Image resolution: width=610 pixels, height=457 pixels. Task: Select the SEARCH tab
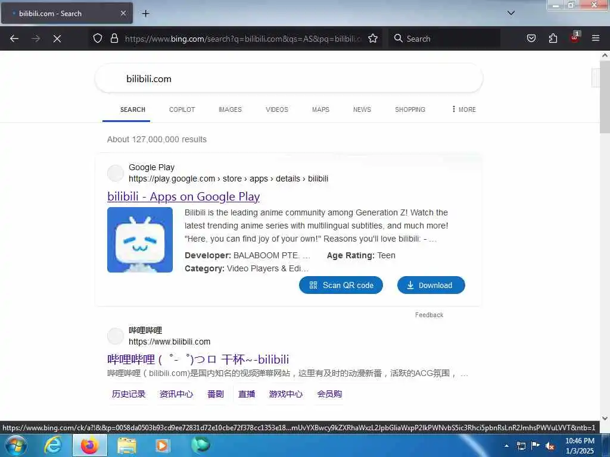133,109
